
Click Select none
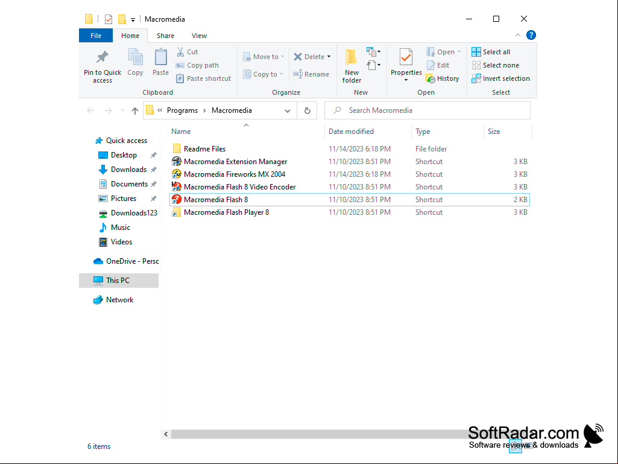click(x=495, y=65)
